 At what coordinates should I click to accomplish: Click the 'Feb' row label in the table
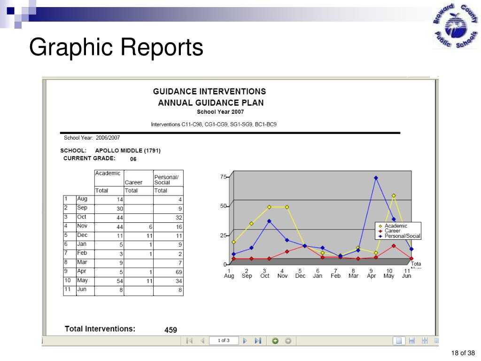click(82, 252)
